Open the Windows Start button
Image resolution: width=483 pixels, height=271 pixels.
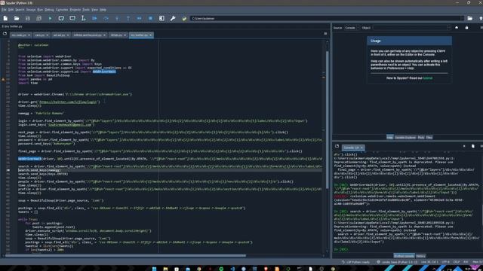click(x=154, y=269)
